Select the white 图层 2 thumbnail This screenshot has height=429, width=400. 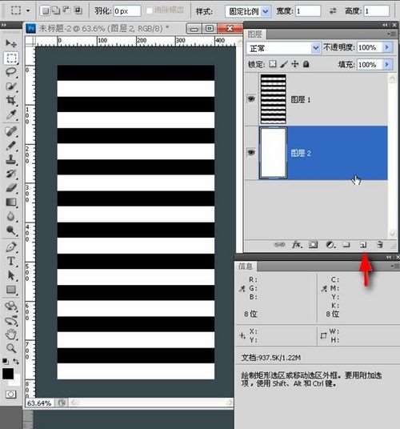(273, 153)
